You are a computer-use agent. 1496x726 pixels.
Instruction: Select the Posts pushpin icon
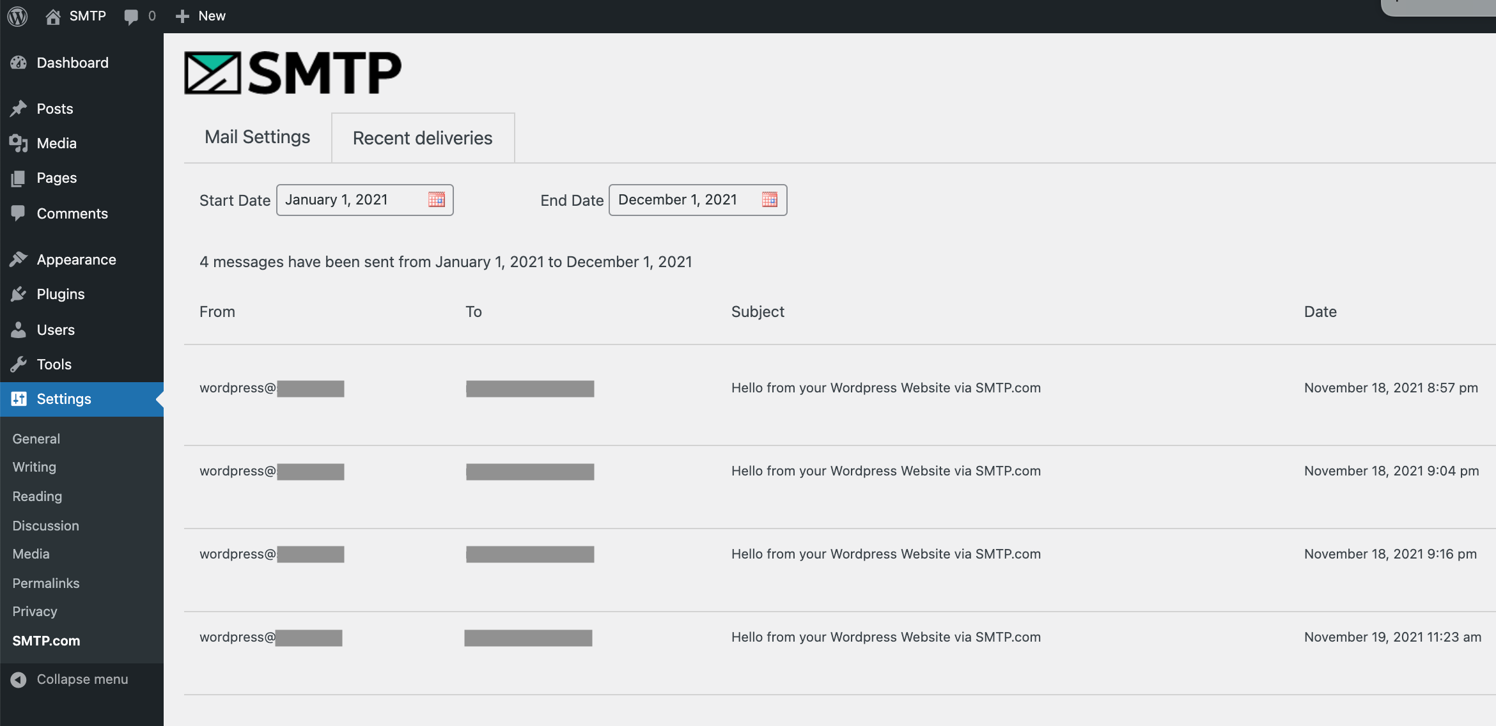coord(19,108)
